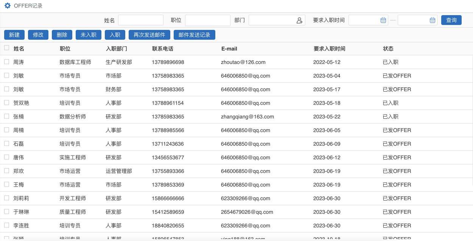Click the gear icon beside OFFER记录
473x241 pixels.
pos(7,6)
